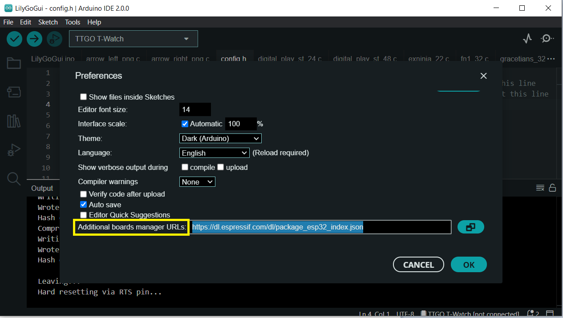Click TTGO T-Watch [not connected] in status bar
Image resolution: width=563 pixels, height=318 pixels.
coord(470,314)
